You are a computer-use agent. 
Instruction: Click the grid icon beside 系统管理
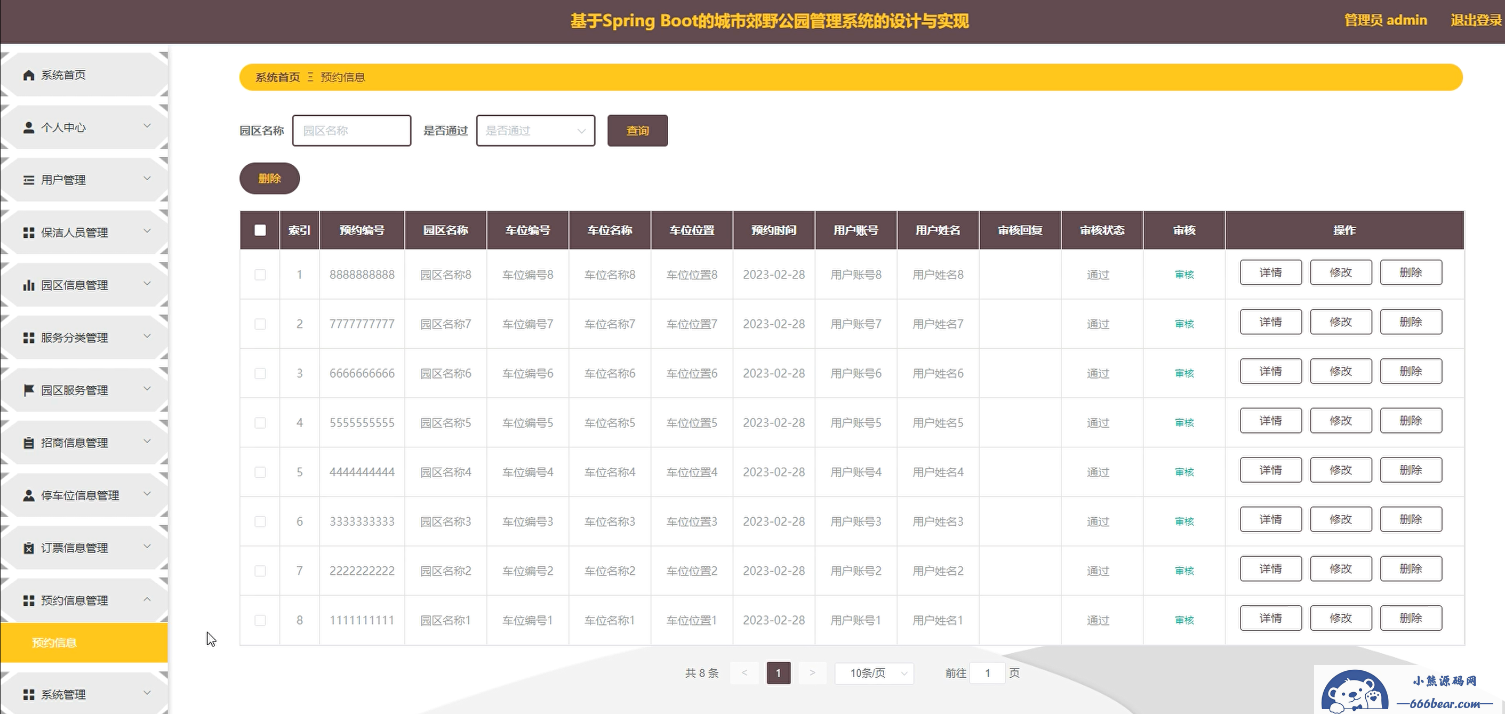coord(29,695)
